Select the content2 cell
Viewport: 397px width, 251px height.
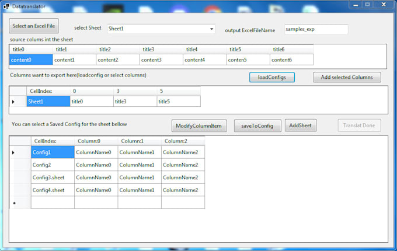click(118, 60)
